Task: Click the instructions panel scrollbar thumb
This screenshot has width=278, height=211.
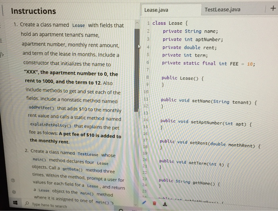Action: (x=137, y=70)
